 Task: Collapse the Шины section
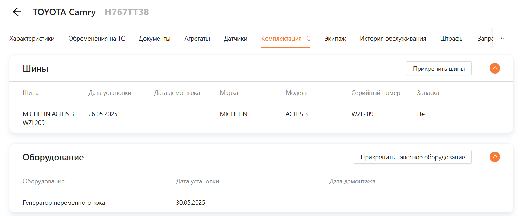495,68
